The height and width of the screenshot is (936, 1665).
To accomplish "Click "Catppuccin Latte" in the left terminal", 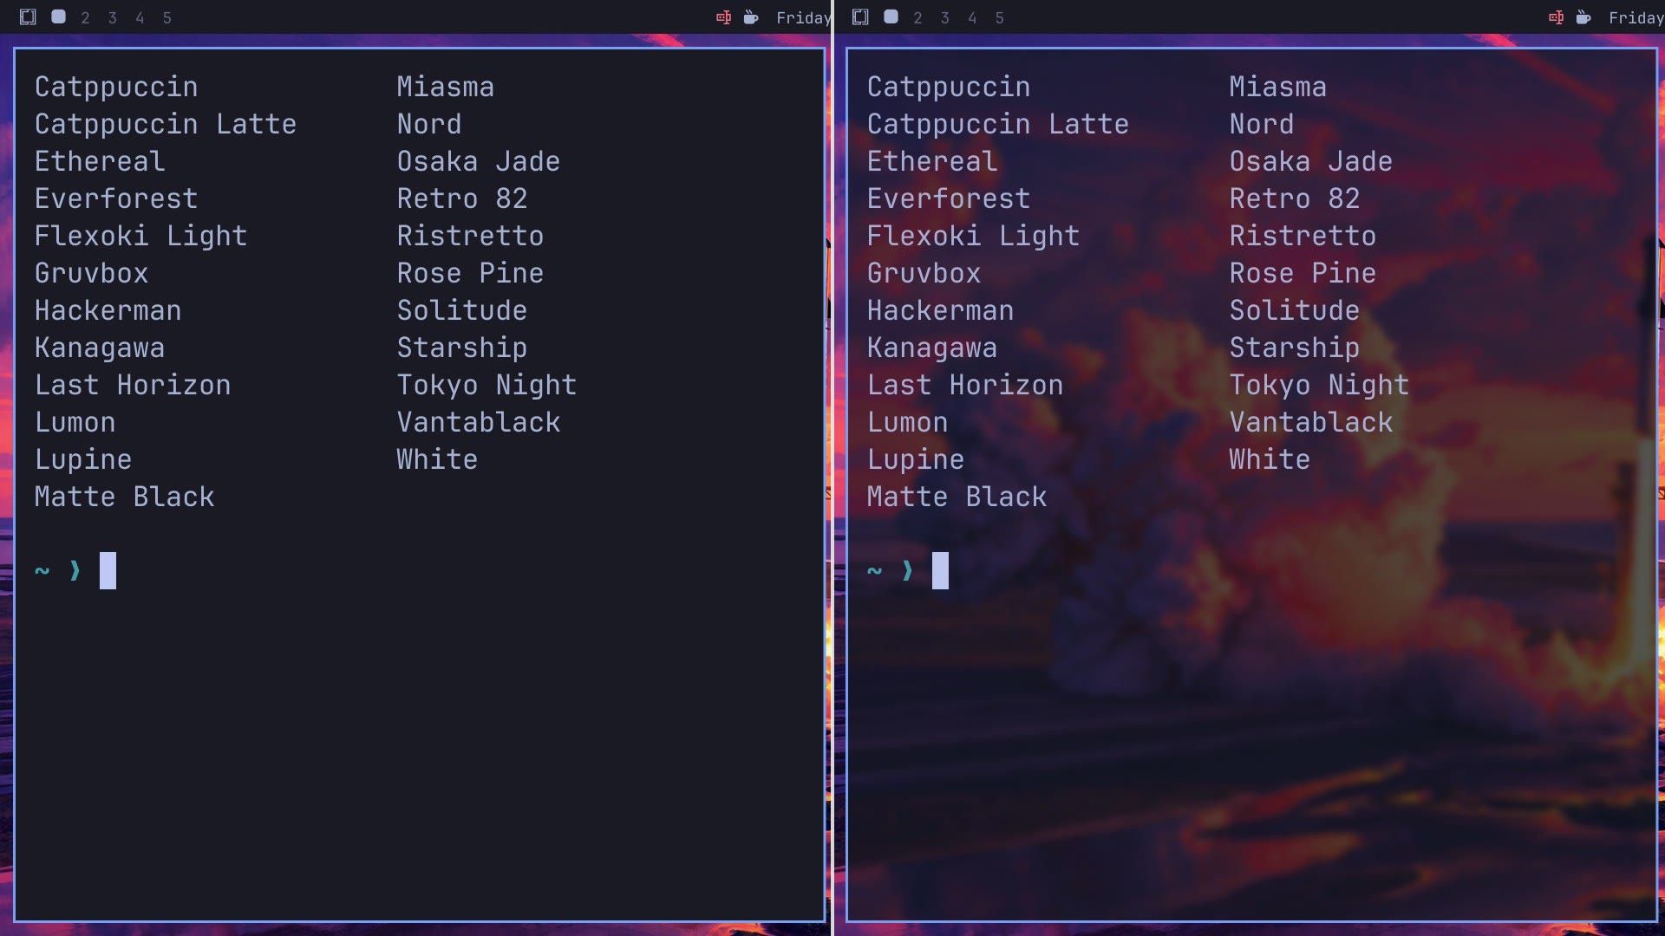I will click(x=166, y=124).
